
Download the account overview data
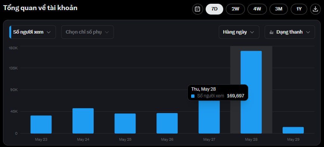click(315, 9)
